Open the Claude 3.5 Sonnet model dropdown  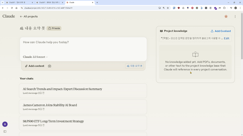(x=35, y=57)
